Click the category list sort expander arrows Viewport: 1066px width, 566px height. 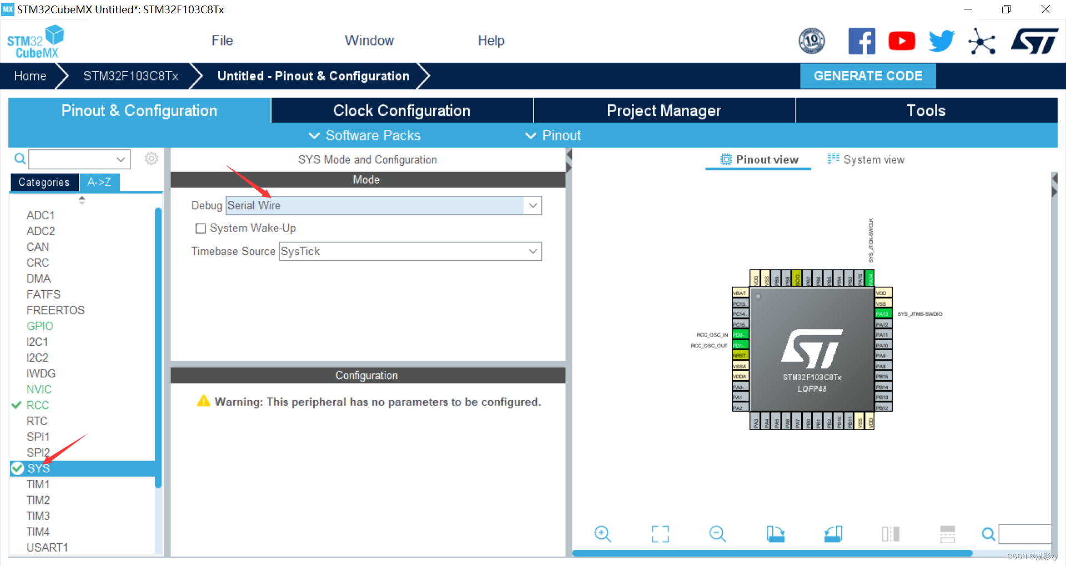pos(82,200)
